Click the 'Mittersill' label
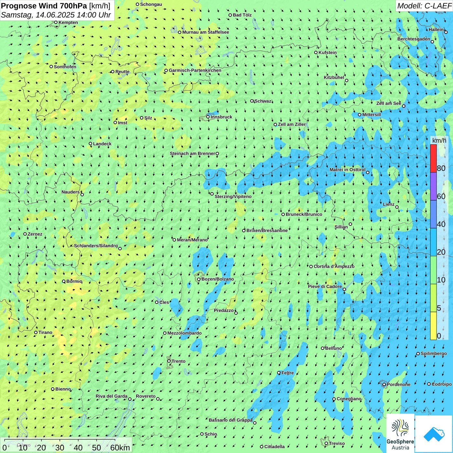Viewport: 453px width, 453px height. coord(371,115)
